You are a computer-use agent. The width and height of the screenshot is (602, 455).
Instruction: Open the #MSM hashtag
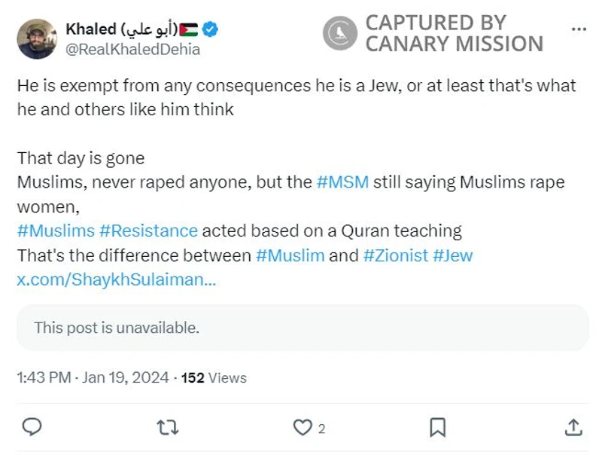pos(342,182)
